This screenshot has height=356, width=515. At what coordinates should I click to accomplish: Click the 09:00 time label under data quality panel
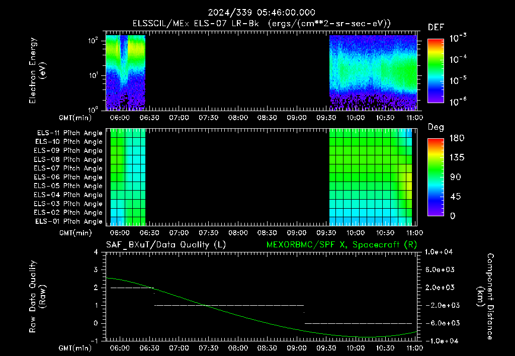tap(297, 348)
